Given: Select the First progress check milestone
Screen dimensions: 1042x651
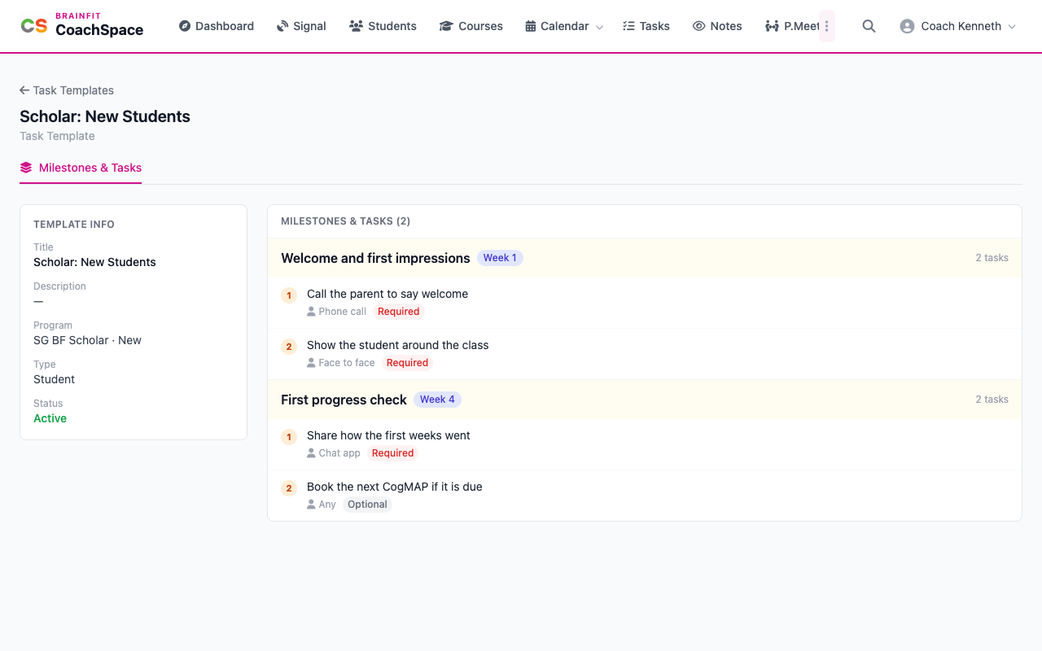Looking at the screenshot, I should pos(344,400).
